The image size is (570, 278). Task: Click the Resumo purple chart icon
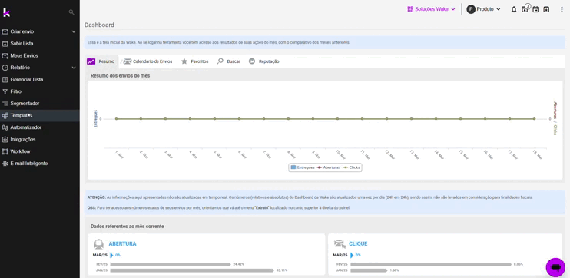coord(91,61)
